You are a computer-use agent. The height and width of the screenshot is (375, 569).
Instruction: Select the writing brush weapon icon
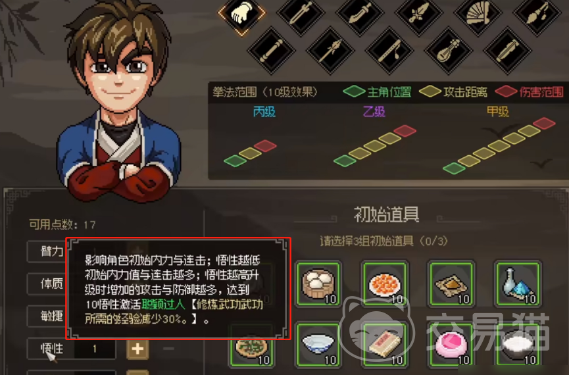[x=537, y=14]
